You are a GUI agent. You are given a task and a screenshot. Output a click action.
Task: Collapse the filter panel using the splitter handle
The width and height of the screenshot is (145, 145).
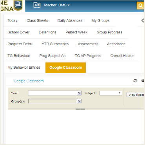[80, 109]
